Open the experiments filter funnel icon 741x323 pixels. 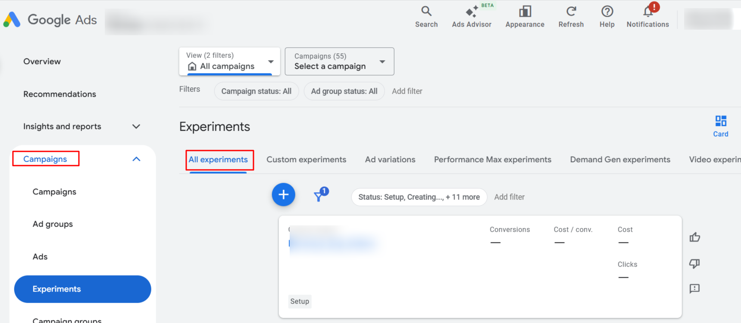(x=319, y=196)
